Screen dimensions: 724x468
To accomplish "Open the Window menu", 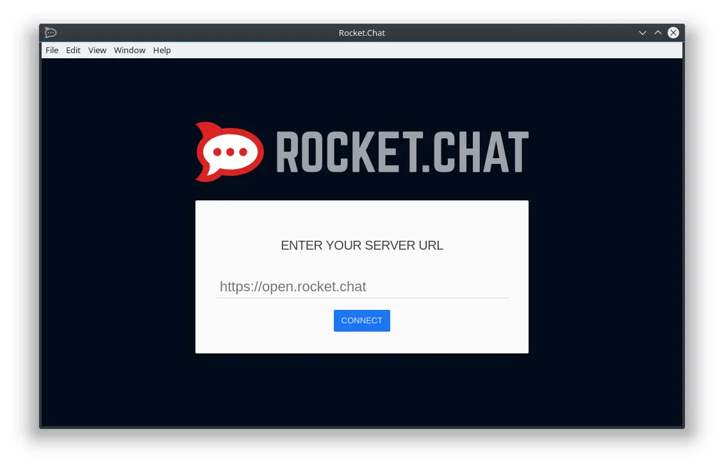I will point(129,51).
